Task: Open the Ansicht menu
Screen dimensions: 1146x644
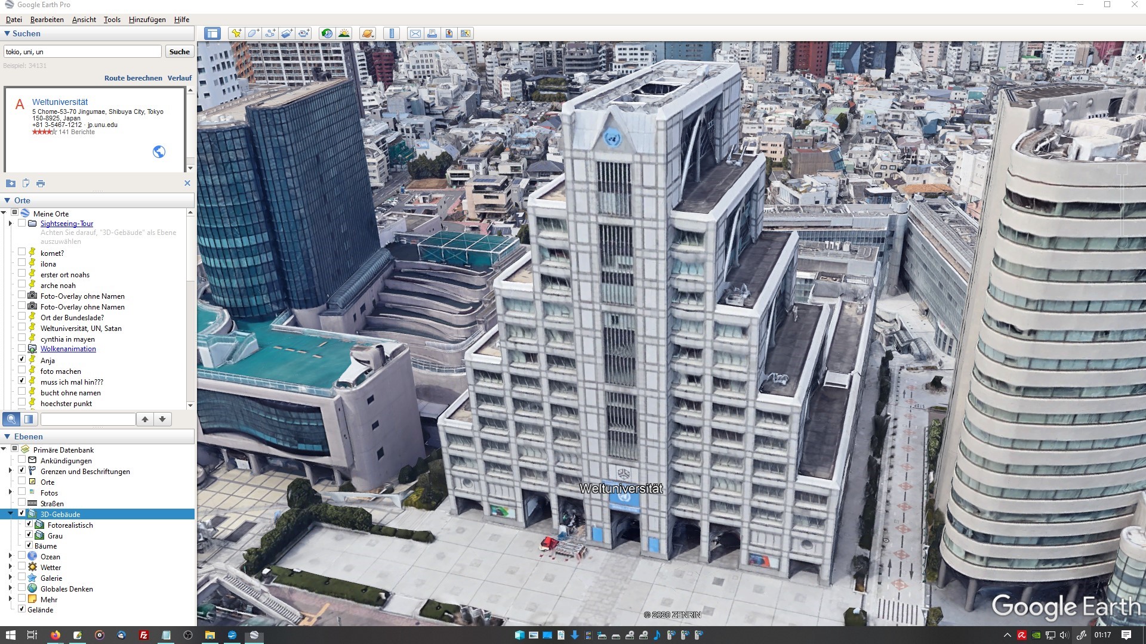Action: 84,20
